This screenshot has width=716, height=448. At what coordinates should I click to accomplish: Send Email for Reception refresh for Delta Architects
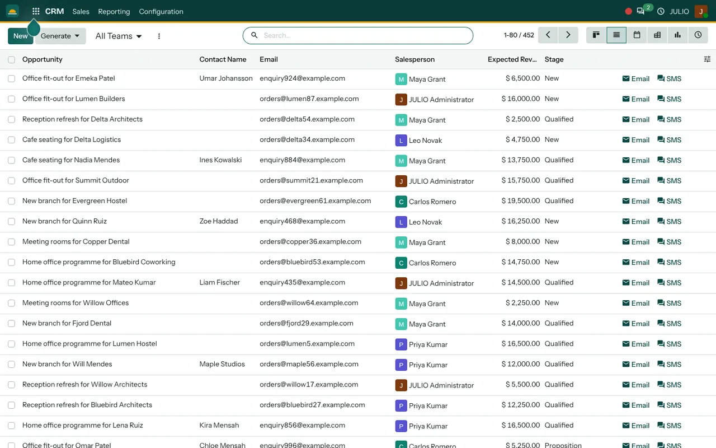pos(636,119)
